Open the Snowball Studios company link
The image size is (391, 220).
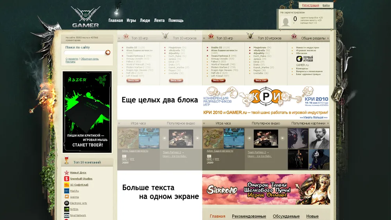(x=81, y=179)
